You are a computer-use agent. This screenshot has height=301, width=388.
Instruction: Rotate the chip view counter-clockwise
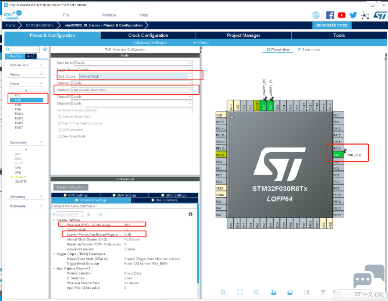click(x=290, y=292)
